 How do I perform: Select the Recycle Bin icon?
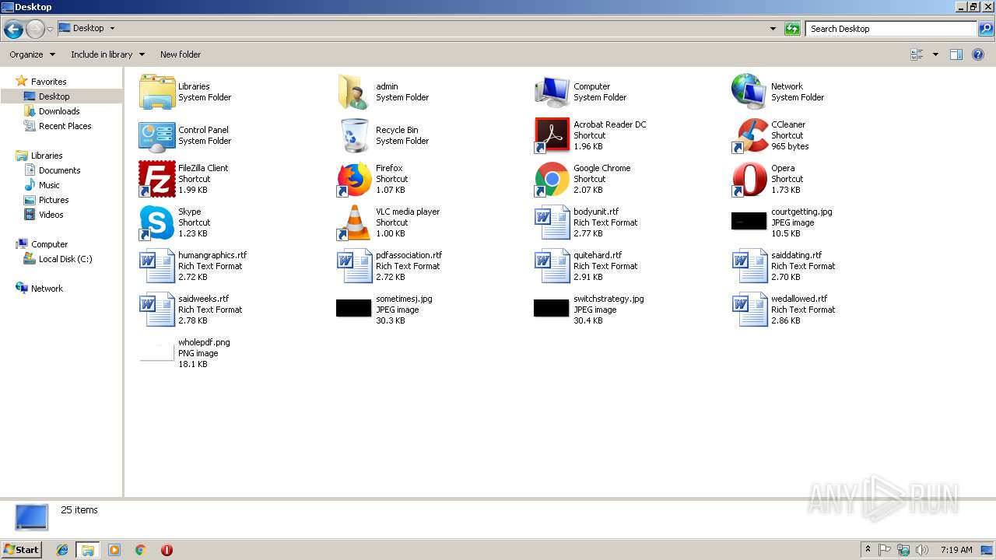click(x=355, y=135)
